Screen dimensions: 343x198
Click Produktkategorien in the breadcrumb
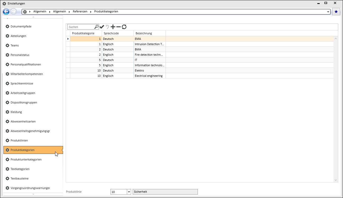pos(106,12)
